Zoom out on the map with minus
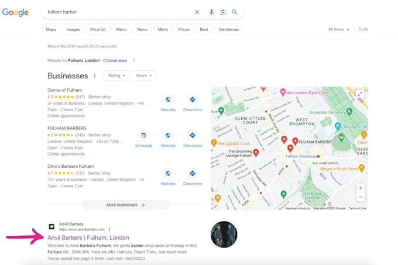The image size is (398, 265). 361,197
